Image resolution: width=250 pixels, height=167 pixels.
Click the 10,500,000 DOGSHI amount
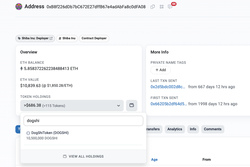tap(42, 138)
